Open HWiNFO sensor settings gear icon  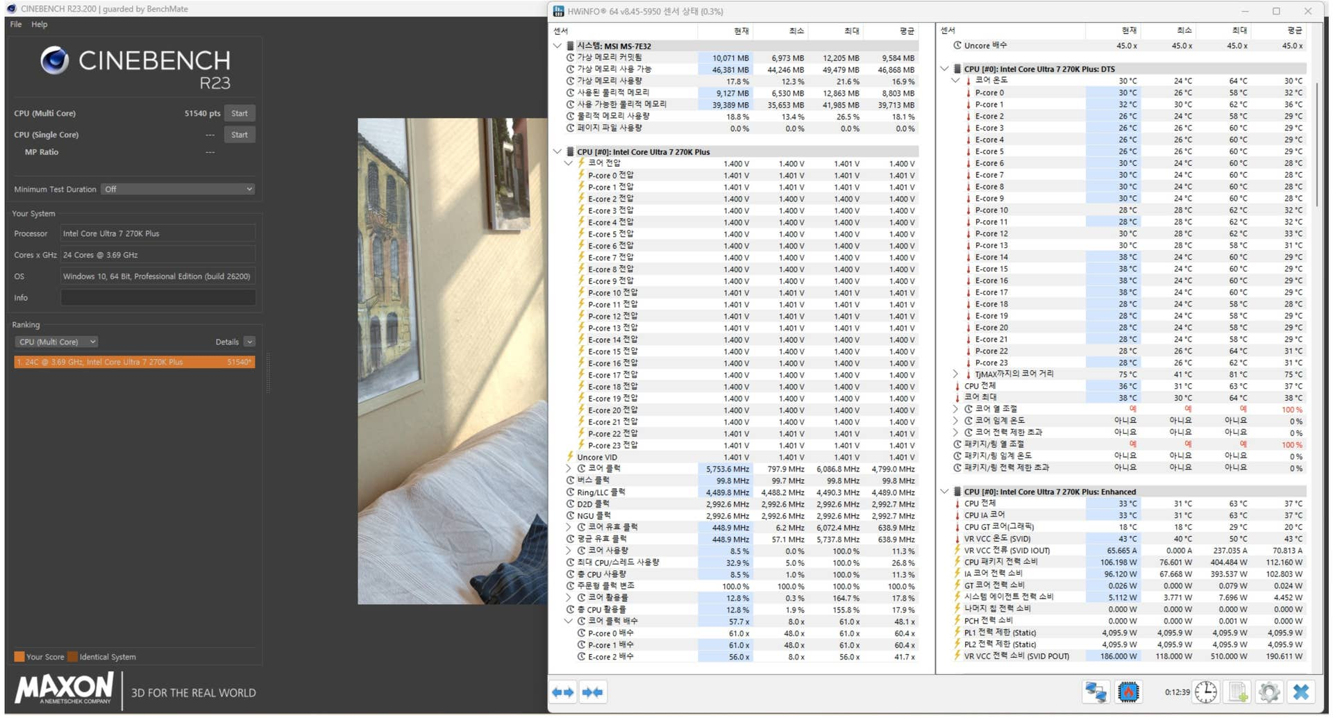click(1269, 692)
